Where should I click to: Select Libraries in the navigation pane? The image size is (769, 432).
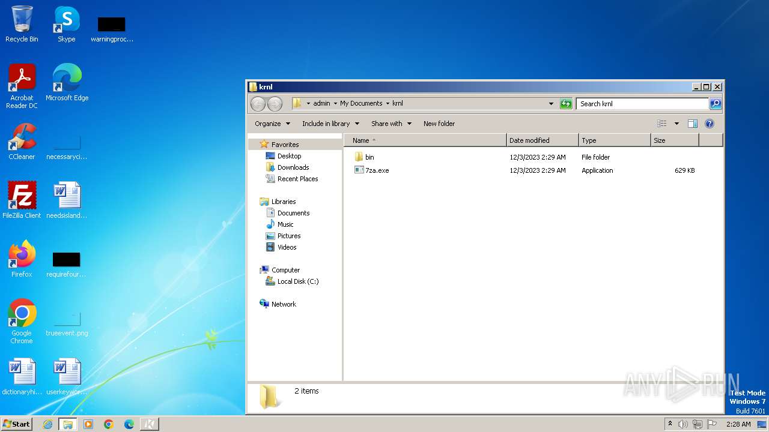coord(284,202)
